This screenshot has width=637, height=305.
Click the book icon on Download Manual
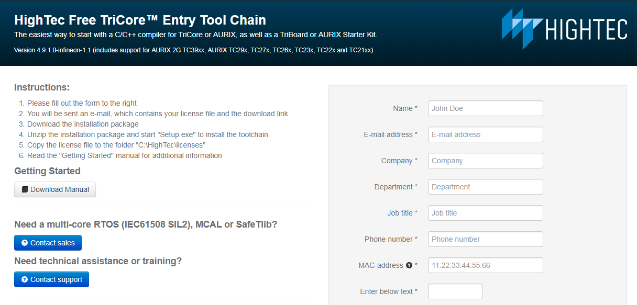pyautogui.click(x=25, y=189)
